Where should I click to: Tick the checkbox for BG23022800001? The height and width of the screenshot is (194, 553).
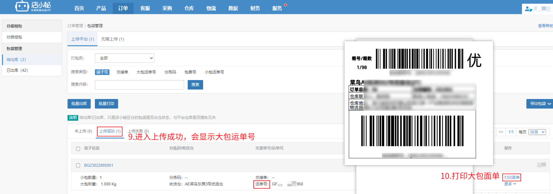pos(78,165)
